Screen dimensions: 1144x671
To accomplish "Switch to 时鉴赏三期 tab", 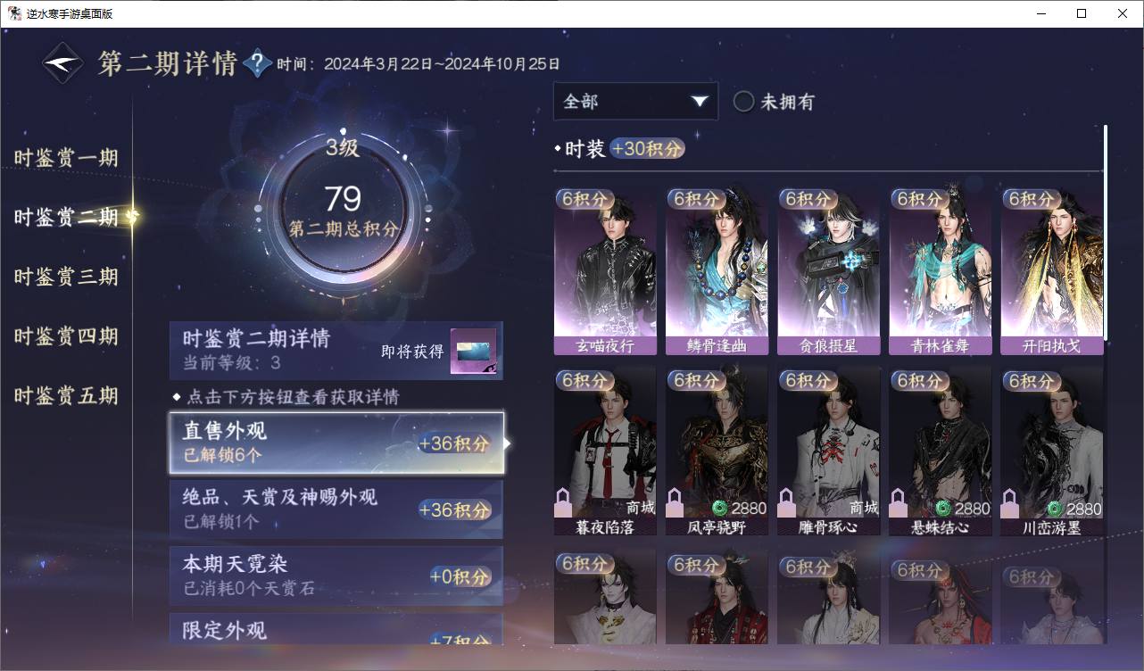I will [66, 277].
